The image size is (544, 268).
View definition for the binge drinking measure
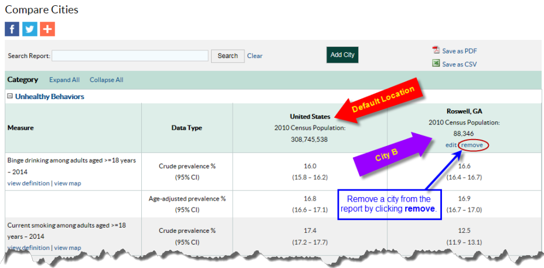(x=29, y=184)
